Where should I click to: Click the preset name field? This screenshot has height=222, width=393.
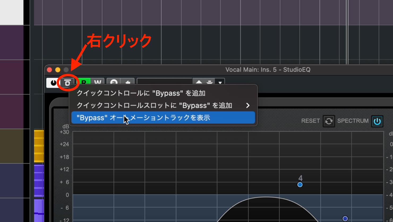click(x=165, y=82)
